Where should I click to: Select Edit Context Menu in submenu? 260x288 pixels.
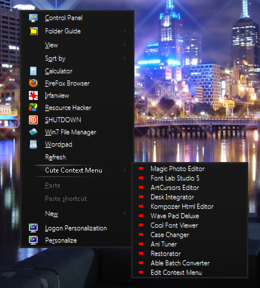(x=190, y=272)
